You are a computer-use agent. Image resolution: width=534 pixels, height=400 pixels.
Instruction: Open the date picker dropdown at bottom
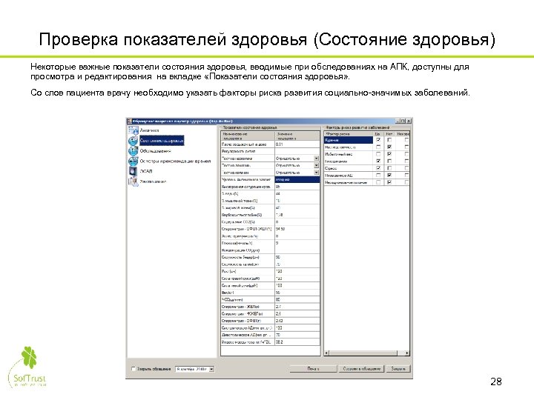211,369
